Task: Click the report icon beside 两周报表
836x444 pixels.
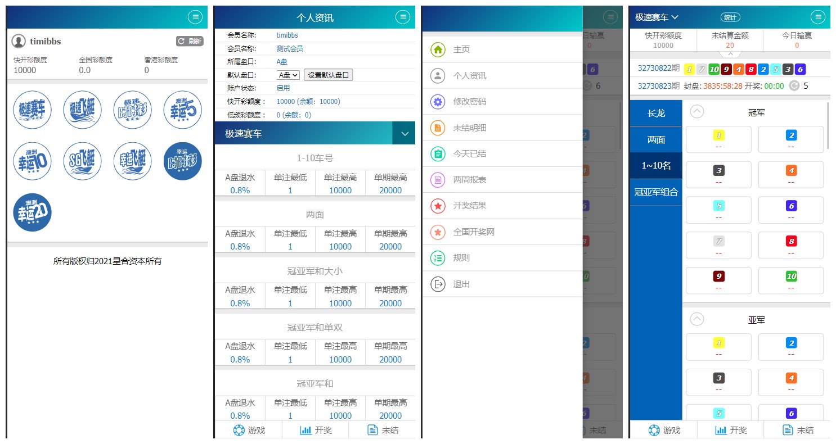Action: [438, 180]
